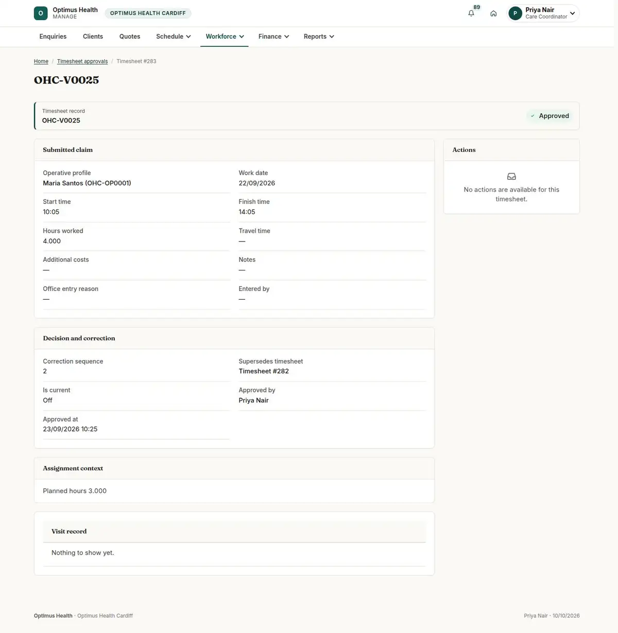Open the notifications bell icon
The height and width of the screenshot is (633, 618).
[471, 13]
